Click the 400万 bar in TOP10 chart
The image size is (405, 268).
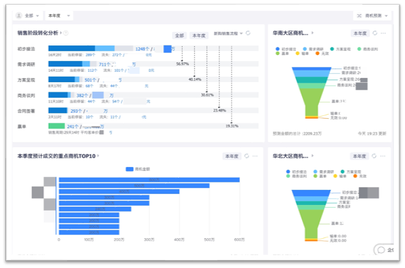pos(119,192)
